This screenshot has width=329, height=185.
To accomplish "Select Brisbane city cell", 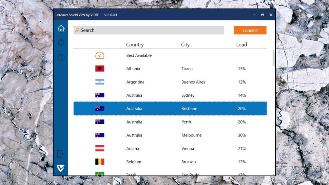I will coord(189,109).
